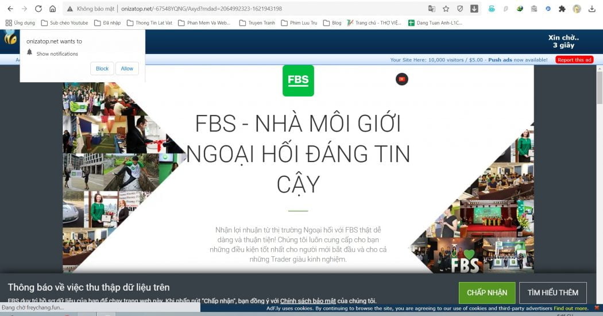Click the Xin chờ.. countdown skip area
This screenshot has width=603, height=316.
click(x=563, y=41)
